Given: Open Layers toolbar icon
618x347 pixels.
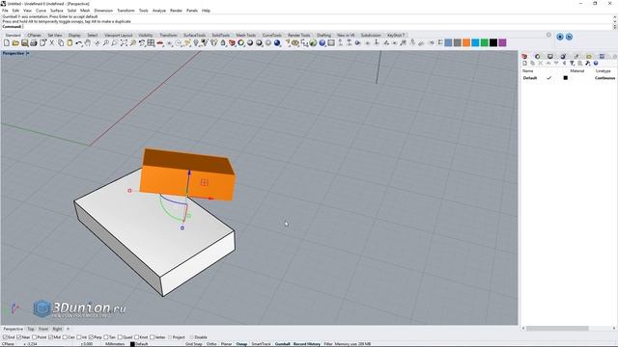Looking at the screenshot, I should tap(232, 42).
